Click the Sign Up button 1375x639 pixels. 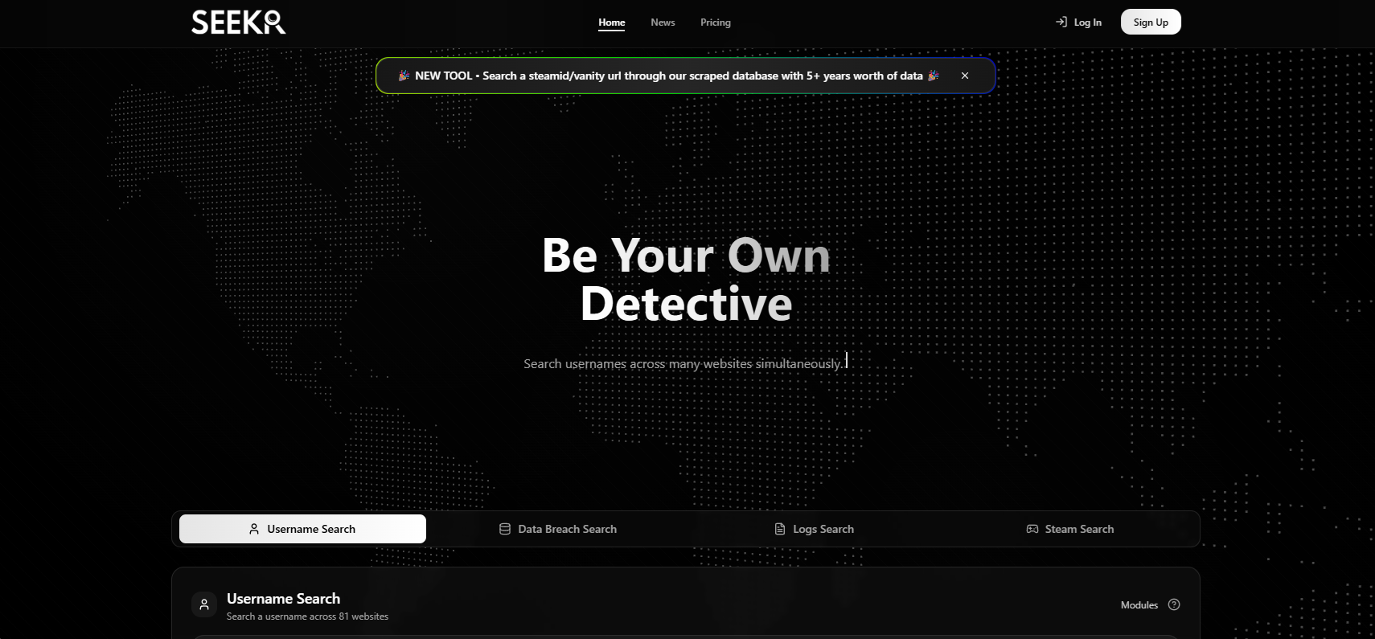pyautogui.click(x=1151, y=22)
